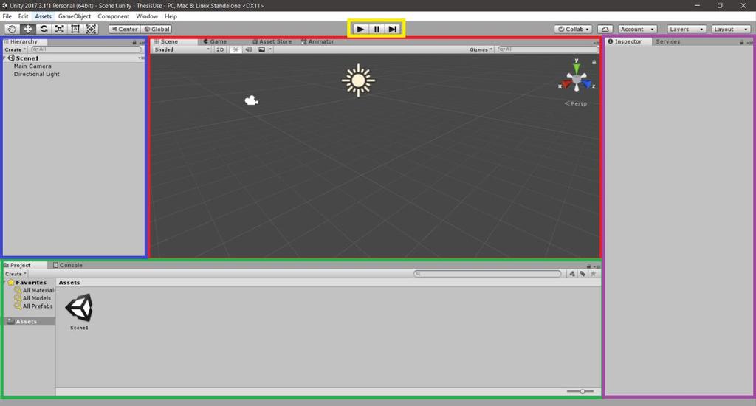756x406 pixels.
Task: Select All Materials in Favorites
Action: coord(35,290)
